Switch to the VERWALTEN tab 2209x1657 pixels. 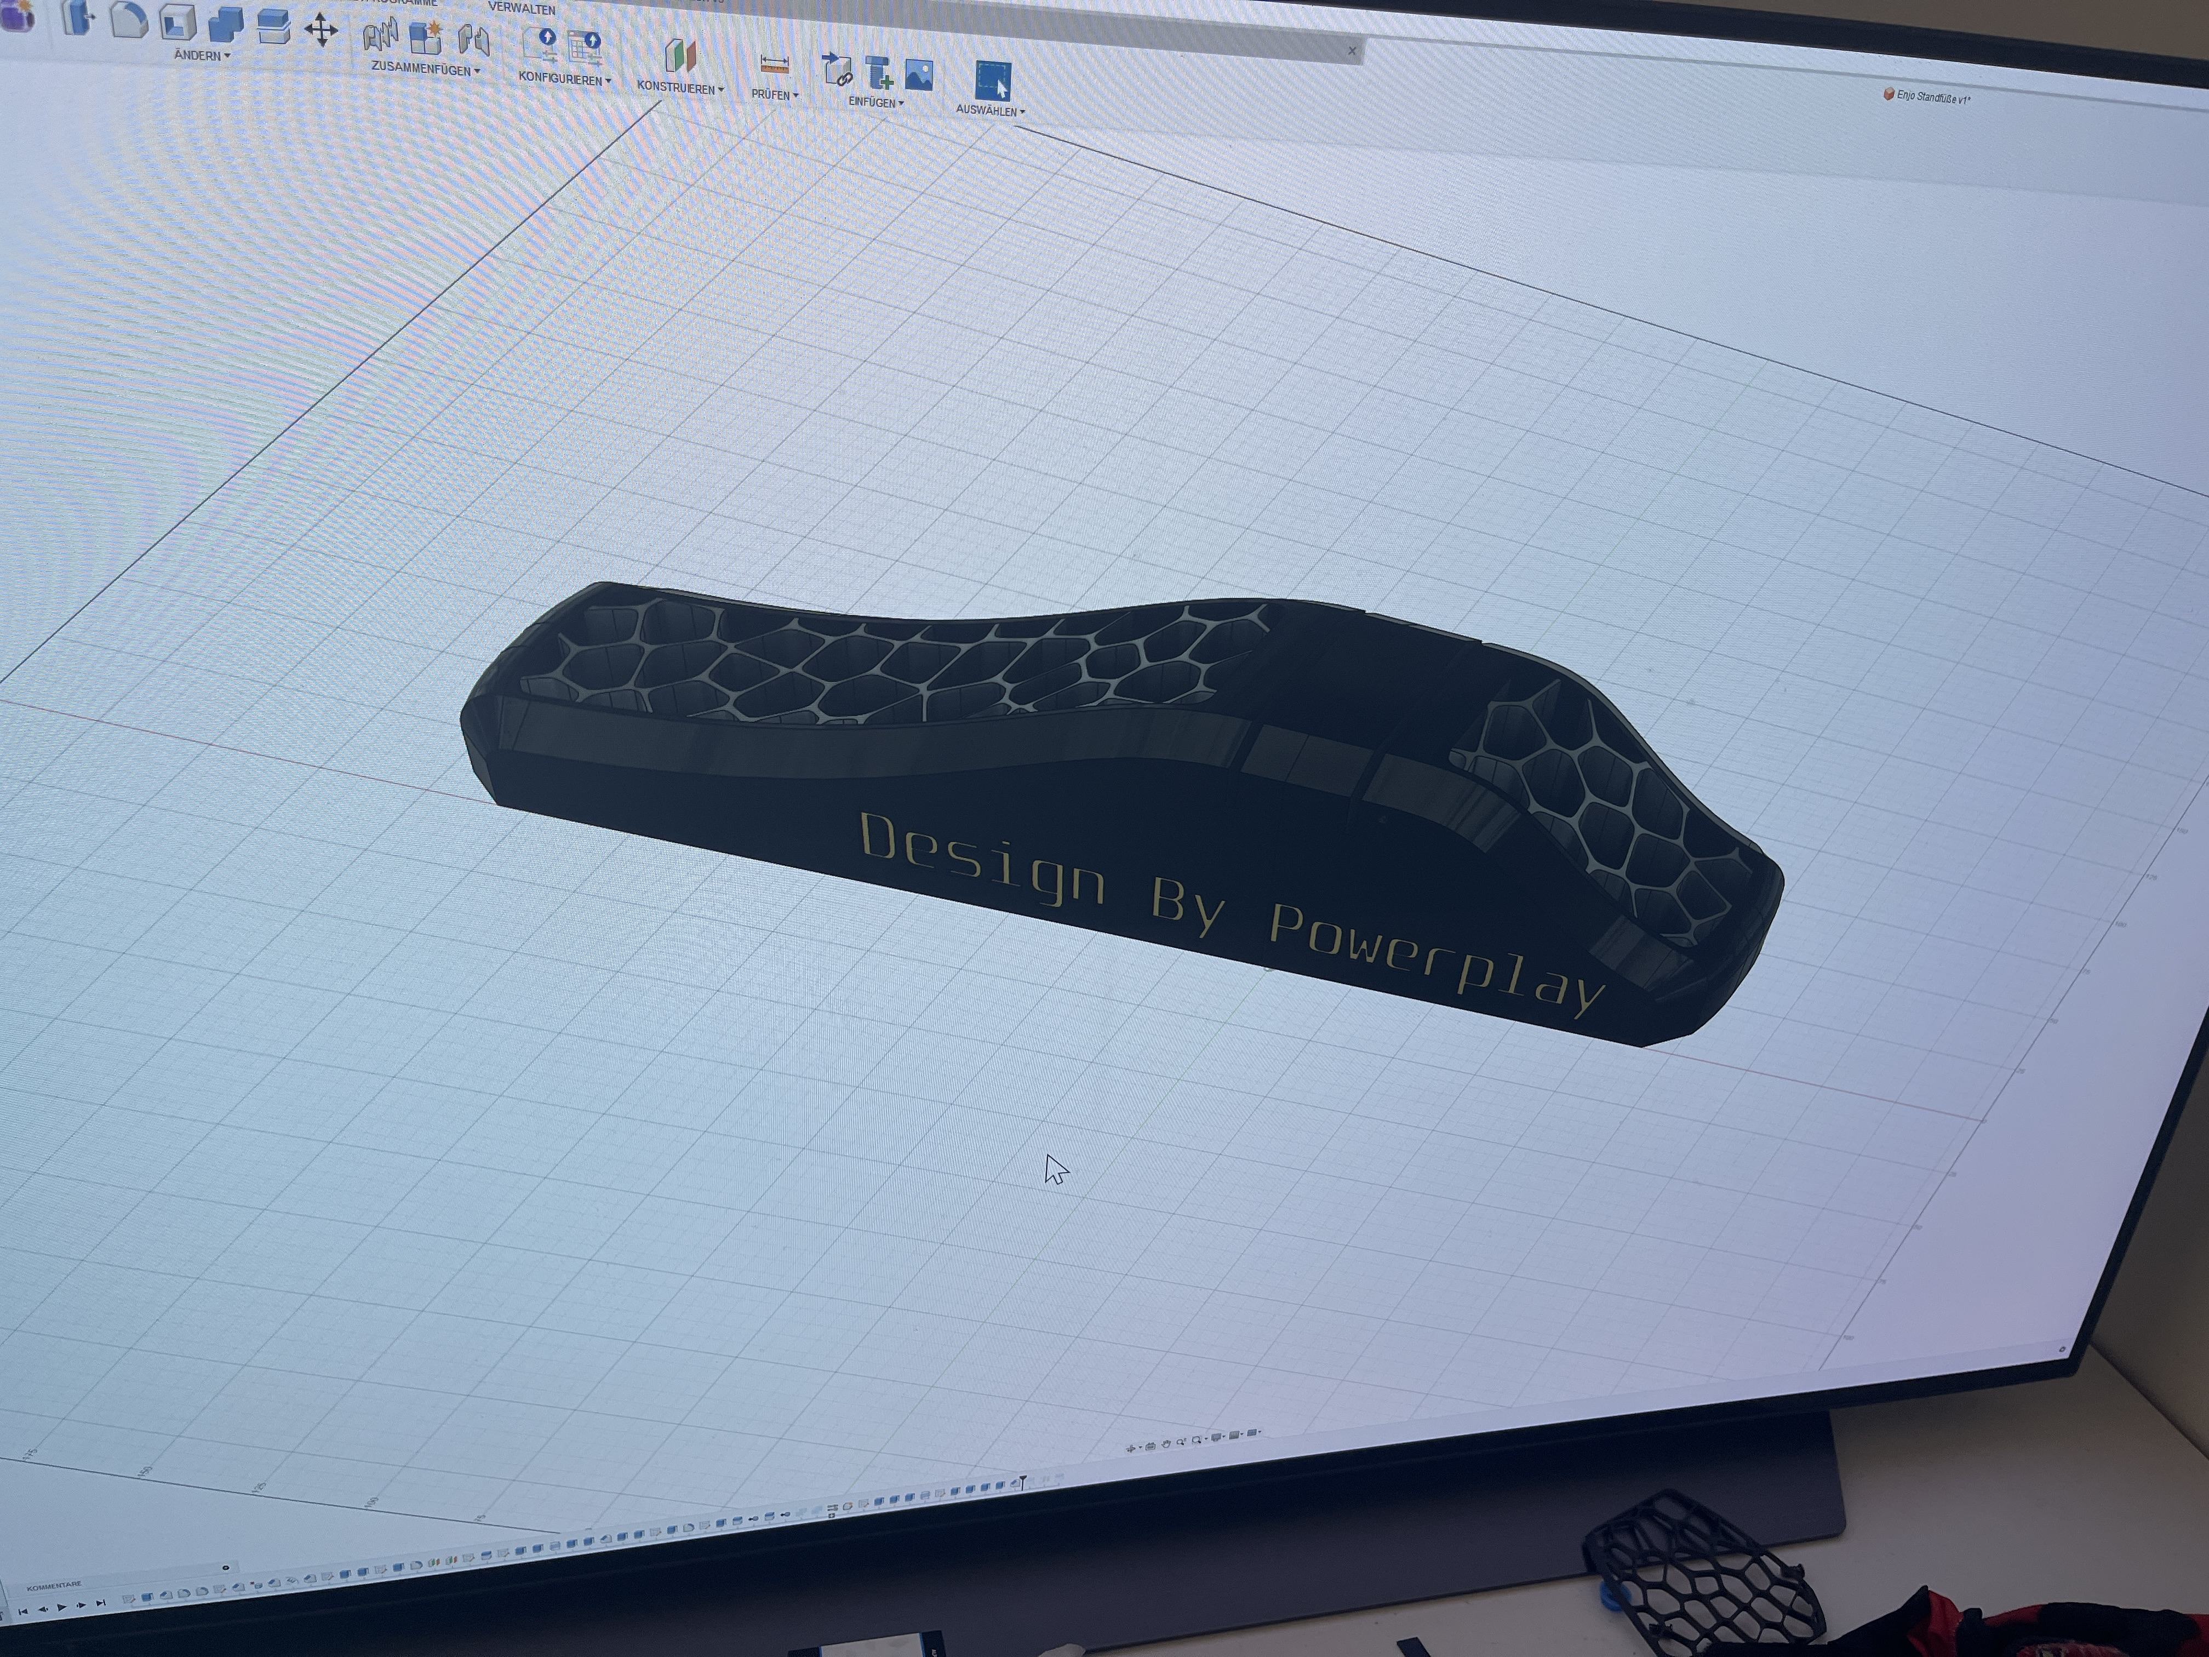(x=521, y=8)
